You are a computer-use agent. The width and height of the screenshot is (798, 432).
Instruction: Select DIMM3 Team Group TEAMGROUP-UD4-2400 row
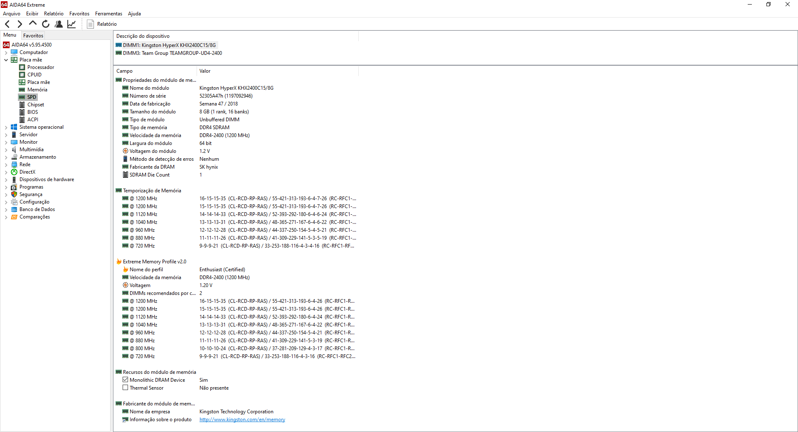[169, 53]
